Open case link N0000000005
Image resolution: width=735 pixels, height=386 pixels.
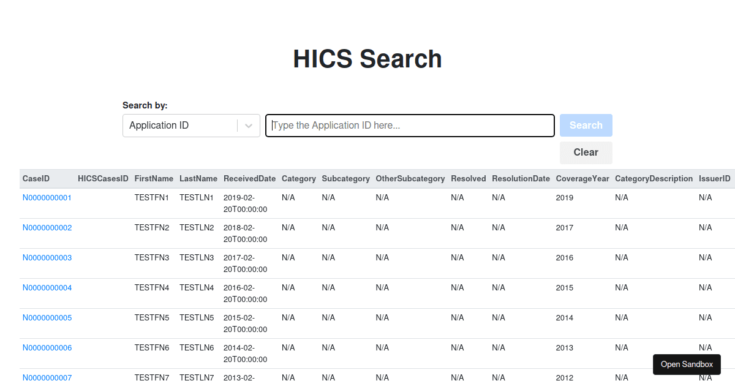click(47, 318)
